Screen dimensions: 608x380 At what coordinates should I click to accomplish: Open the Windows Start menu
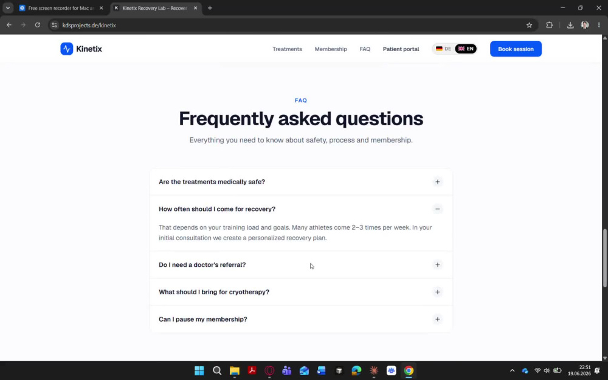tap(199, 371)
